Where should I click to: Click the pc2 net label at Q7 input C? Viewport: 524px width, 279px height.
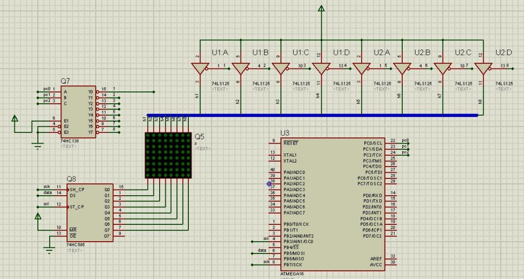[x=47, y=101]
